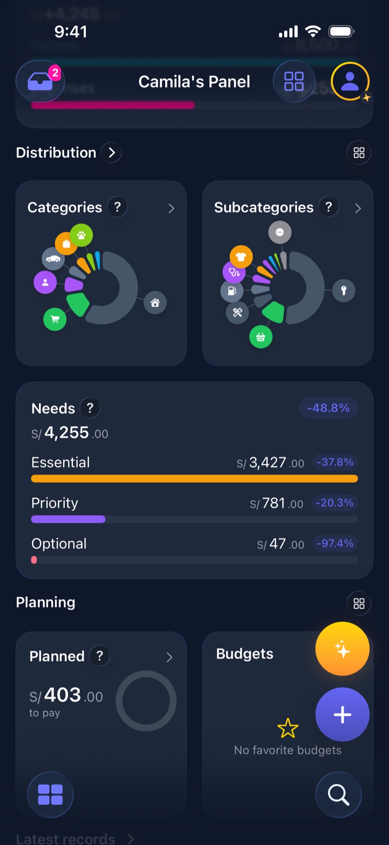The width and height of the screenshot is (389, 845).
Task: Tap the yellow sparkle assistant button
Action: click(x=342, y=649)
